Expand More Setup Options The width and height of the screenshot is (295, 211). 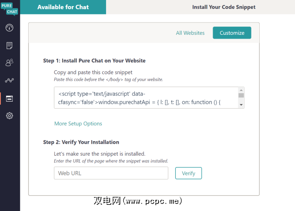coord(78,124)
